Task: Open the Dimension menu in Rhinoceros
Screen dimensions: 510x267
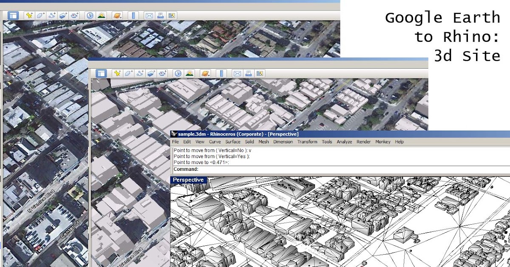Action: pos(283,142)
